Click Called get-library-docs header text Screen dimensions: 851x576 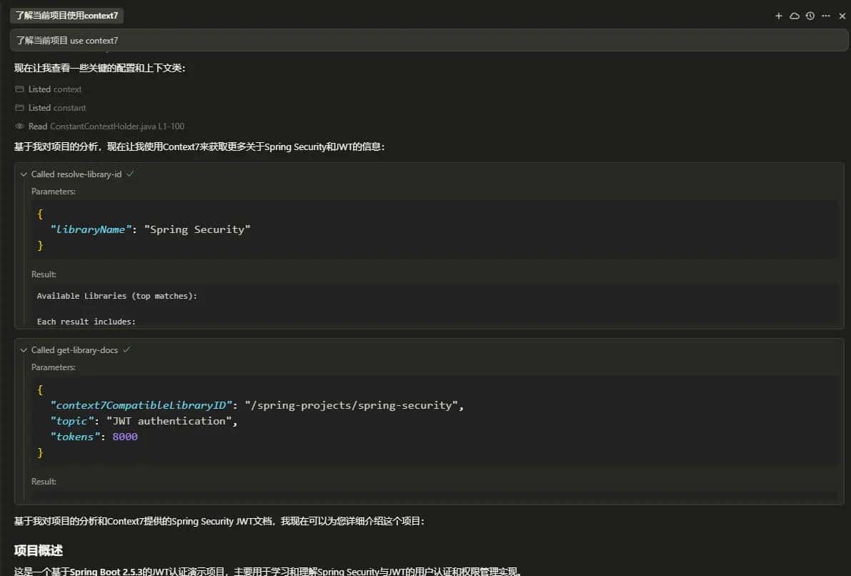click(74, 350)
